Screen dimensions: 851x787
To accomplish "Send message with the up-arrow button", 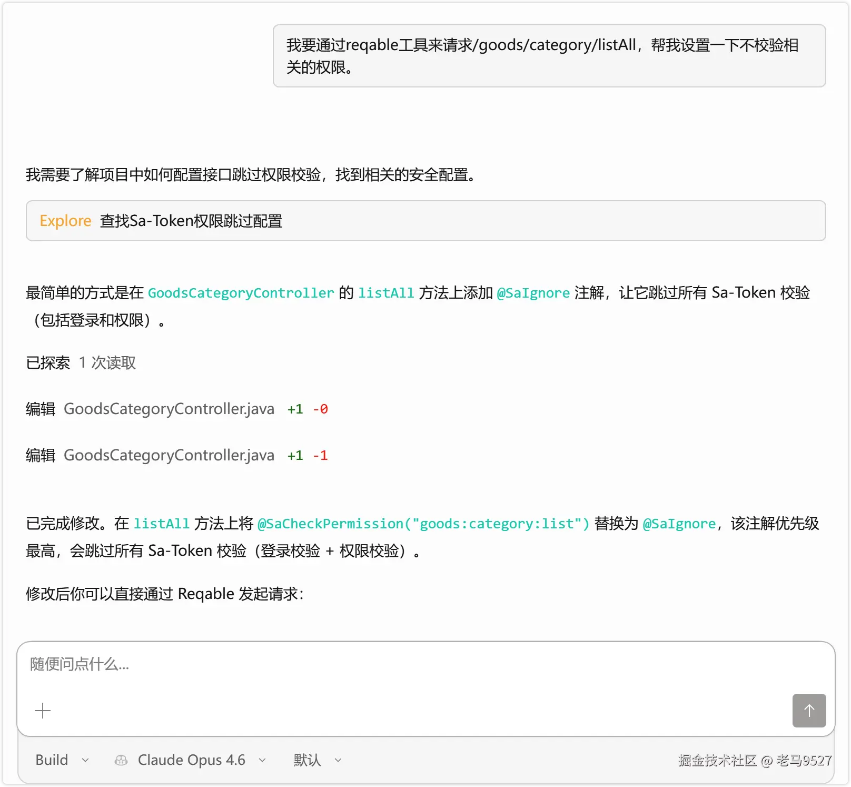I will click(809, 711).
